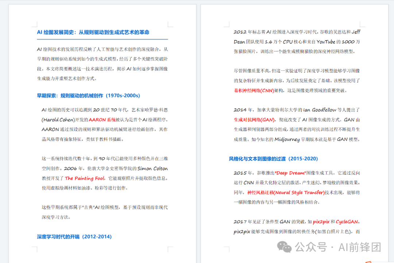
Task: Click the red term "卷积神经网络(CNN)"
Action: [254, 91]
